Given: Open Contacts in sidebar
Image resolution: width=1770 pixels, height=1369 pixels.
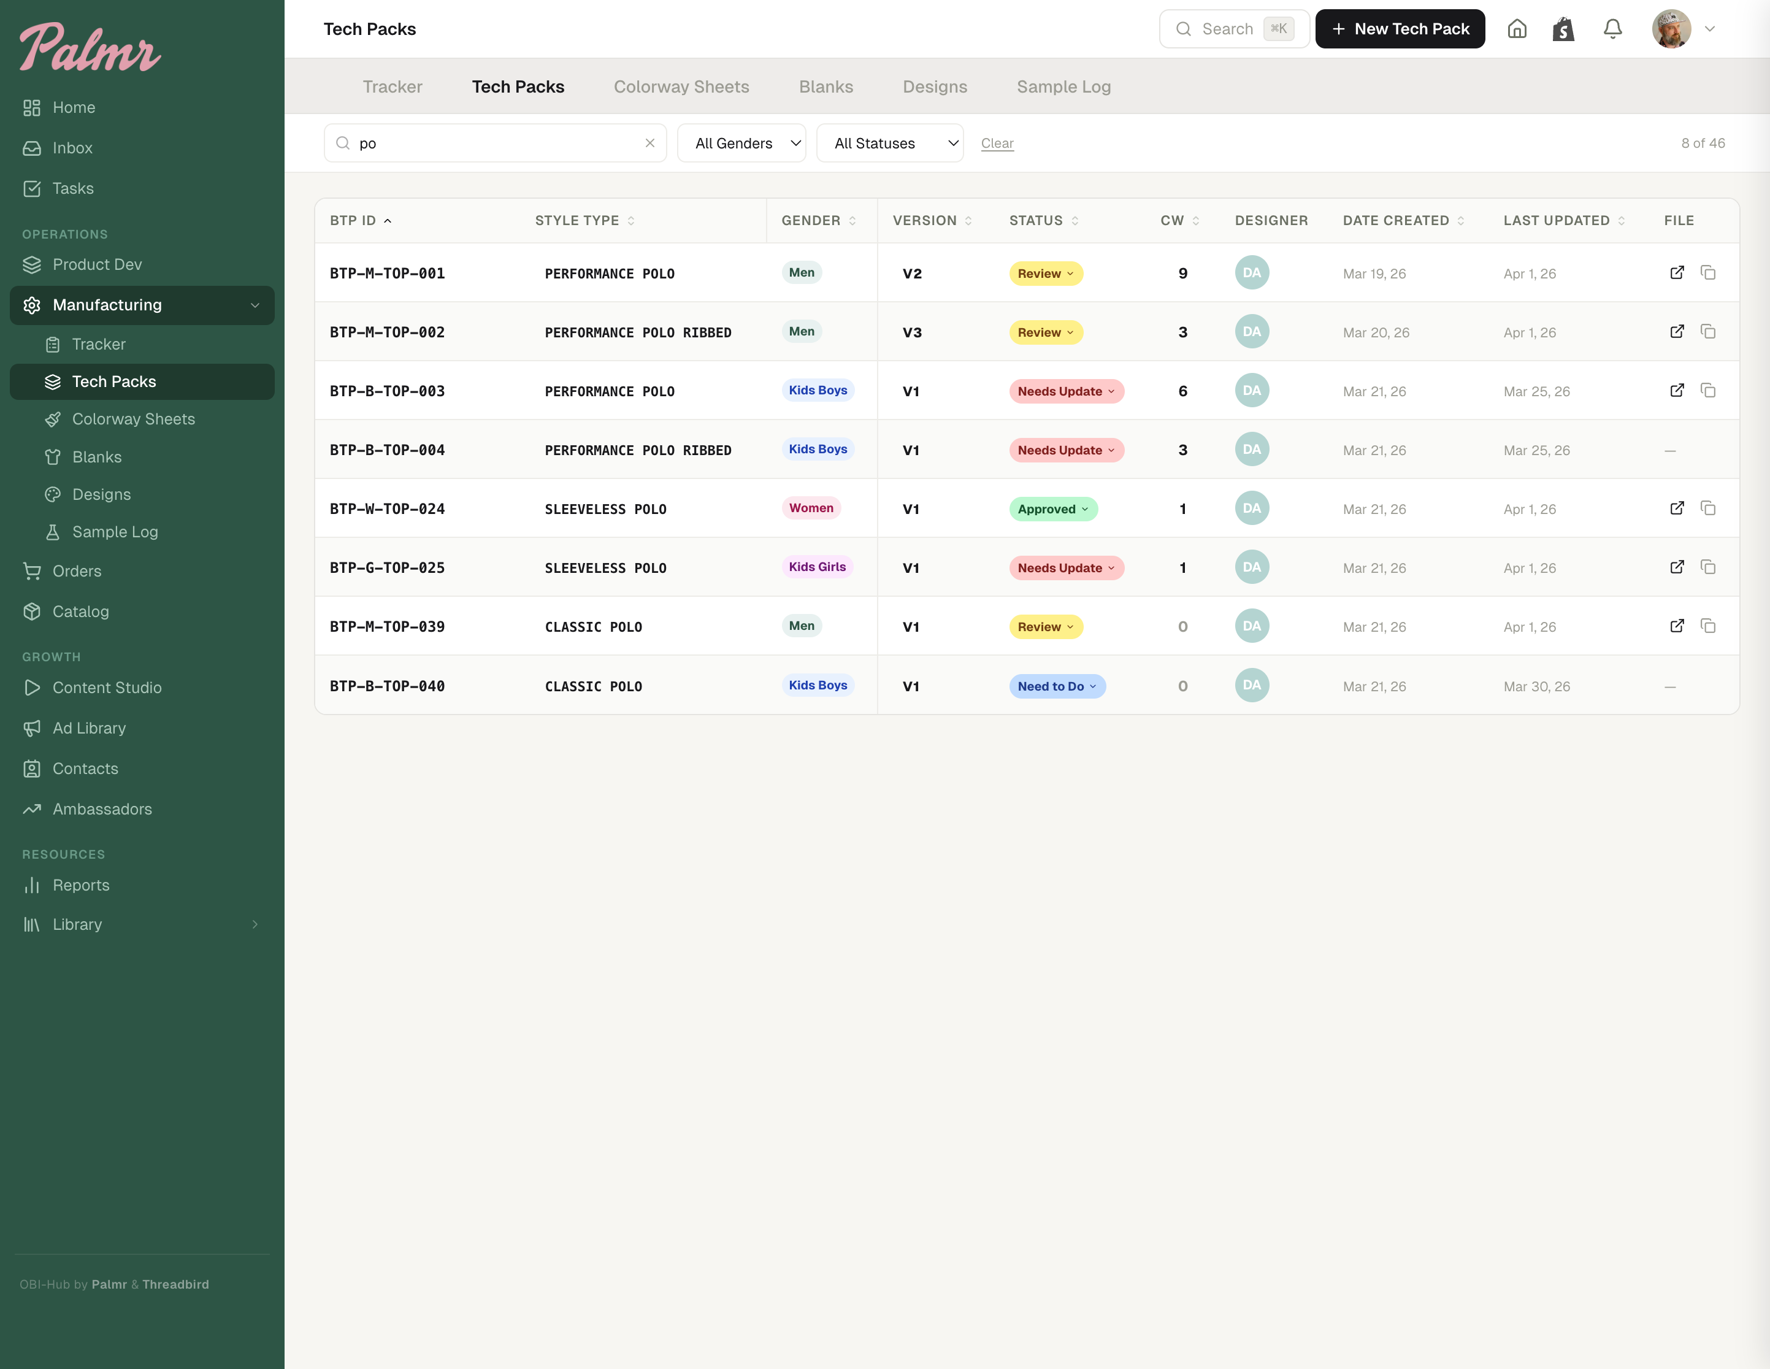Looking at the screenshot, I should pyautogui.click(x=142, y=769).
